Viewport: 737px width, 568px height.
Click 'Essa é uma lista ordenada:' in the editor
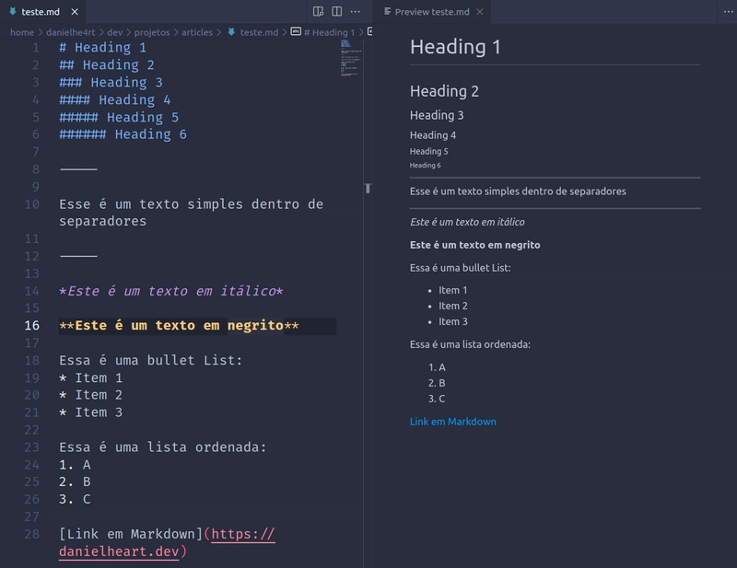coord(163,447)
